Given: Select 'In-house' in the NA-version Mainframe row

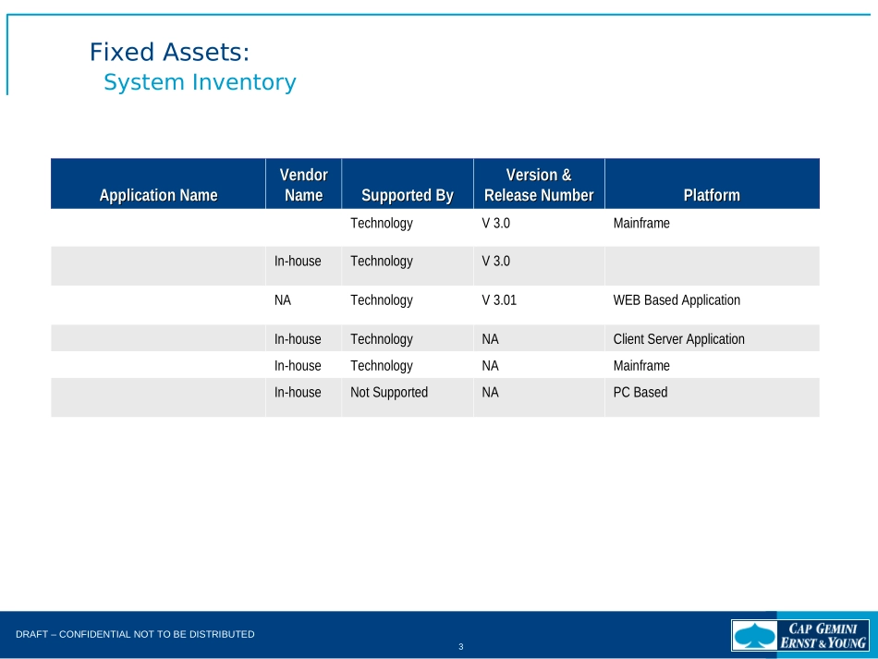Looking at the screenshot, I should click(x=298, y=366).
